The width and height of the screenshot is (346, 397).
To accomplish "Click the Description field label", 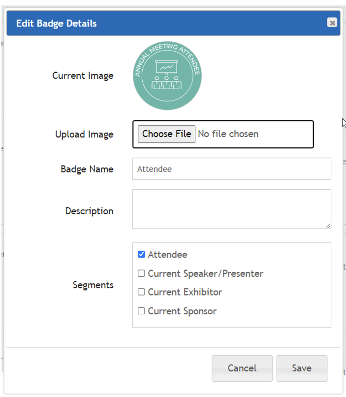I will click(89, 211).
